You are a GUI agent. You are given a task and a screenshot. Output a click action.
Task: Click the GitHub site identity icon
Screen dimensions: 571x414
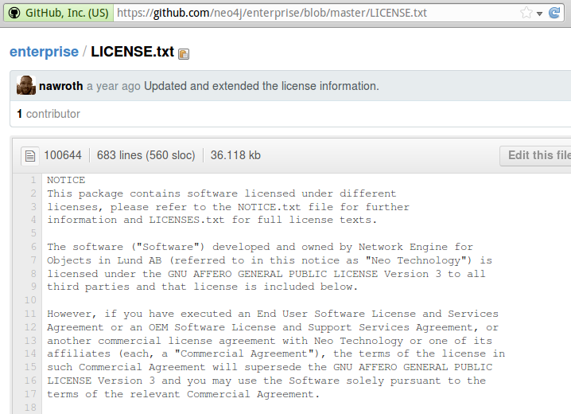point(14,13)
